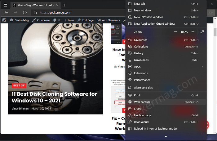
Task: Open vertical tabs panel icon
Action: pos(6,5)
